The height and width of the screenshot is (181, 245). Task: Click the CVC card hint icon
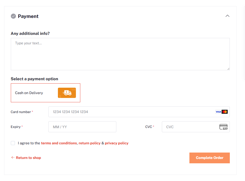[223, 127]
